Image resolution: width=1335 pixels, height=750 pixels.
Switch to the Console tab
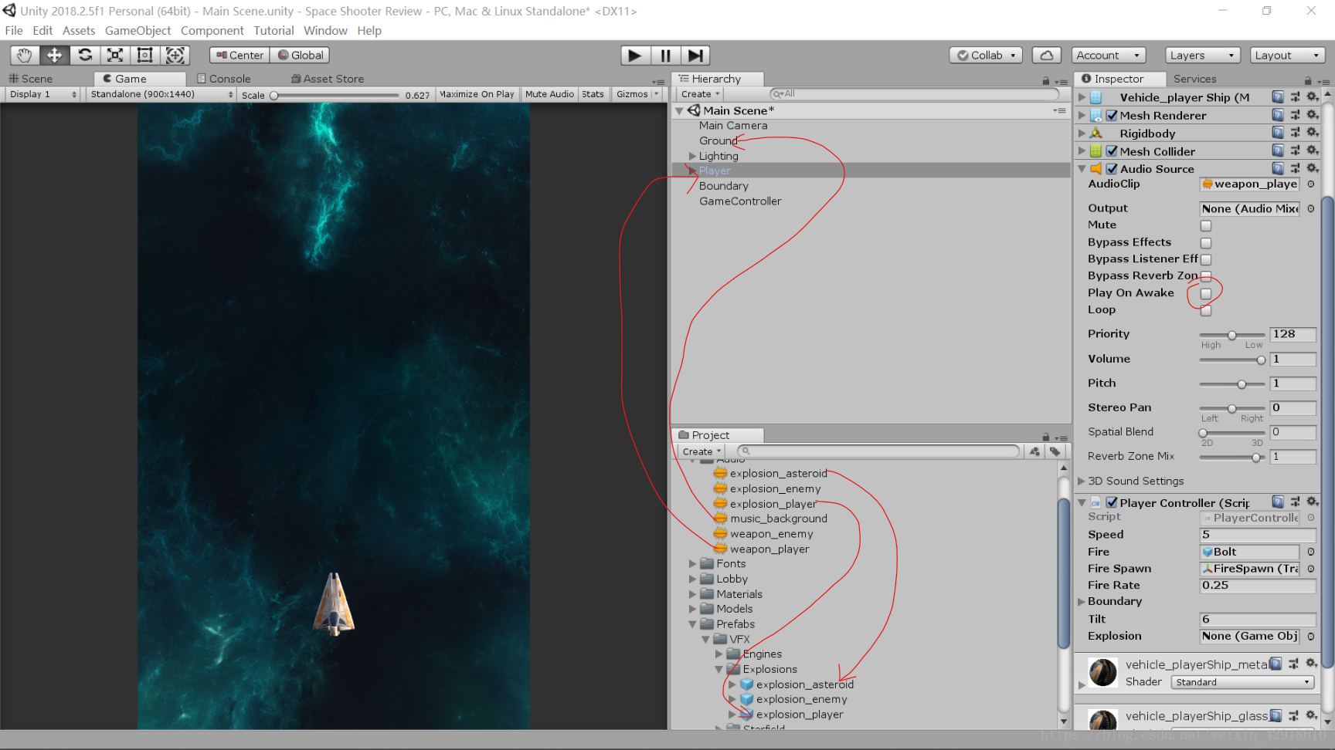[224, 79]
